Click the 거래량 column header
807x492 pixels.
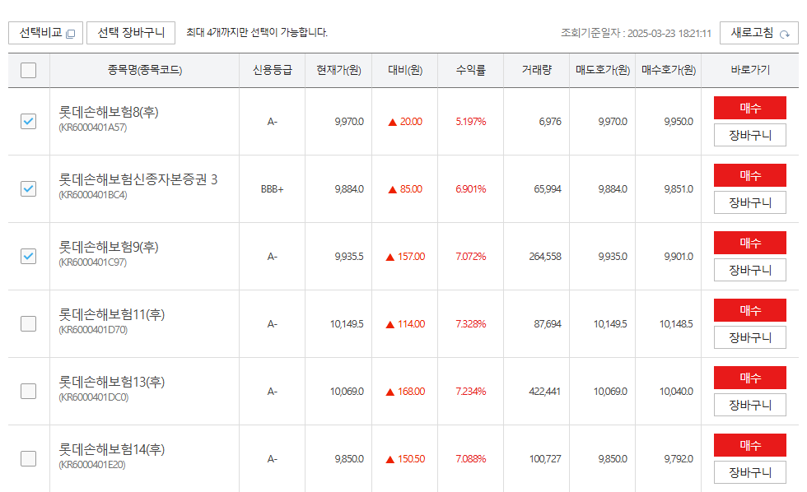coord(536,70)
